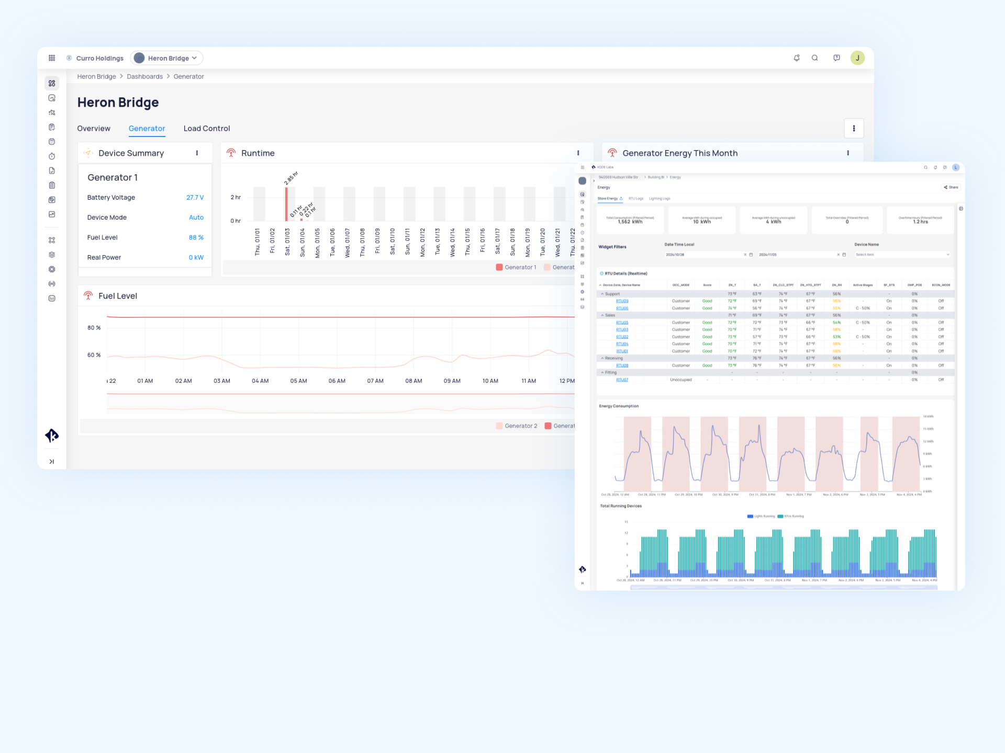
Task: Open the Heron Bridge site dropdown
Action: 166,58
